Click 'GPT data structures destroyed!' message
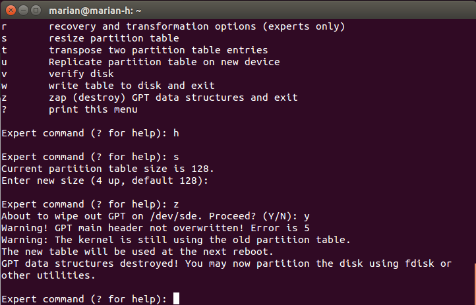Screen dimensions: 476x305 90,263
